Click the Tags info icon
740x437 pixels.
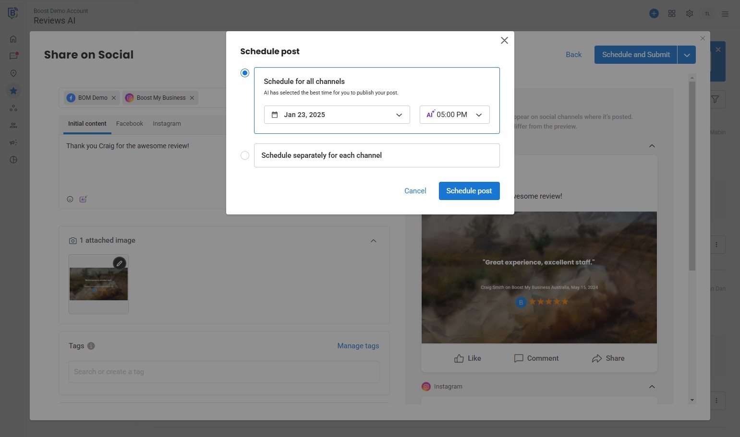click(91, 346)
